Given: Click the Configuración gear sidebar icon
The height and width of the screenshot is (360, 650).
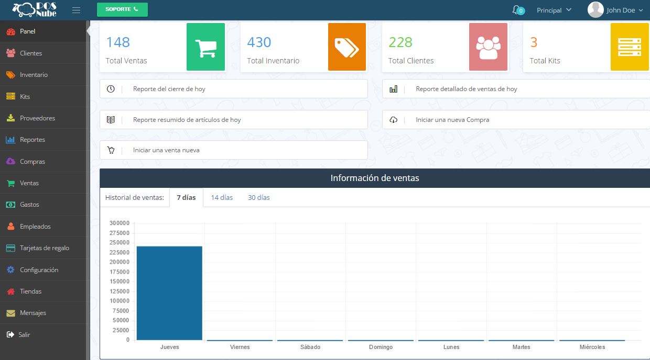Looking at the screenshot, I should [10, 270].
